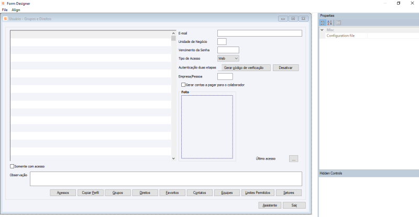Minimize the Usuário - Grupos e Direitos form
Viewport: 419px width, 217px height.
[283, 19]
